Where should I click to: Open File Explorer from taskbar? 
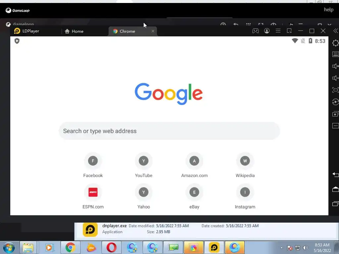(28, 247)
